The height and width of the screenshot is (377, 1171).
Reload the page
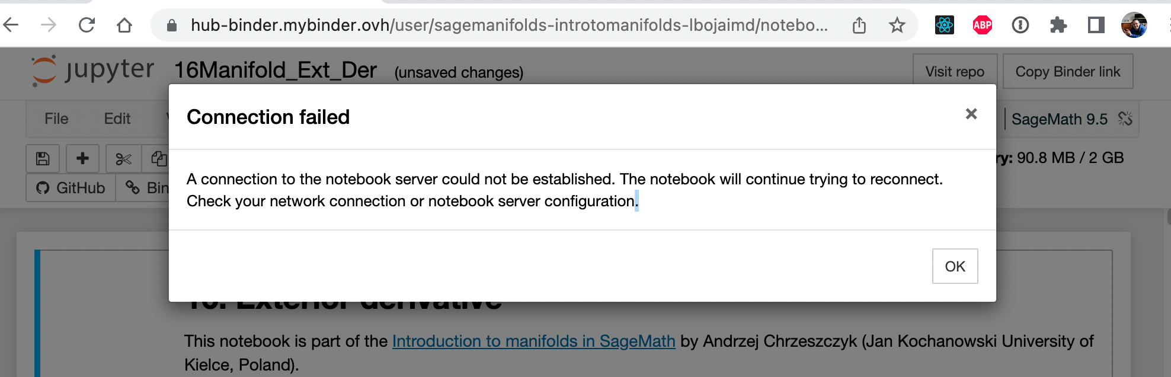coord(86,25)
